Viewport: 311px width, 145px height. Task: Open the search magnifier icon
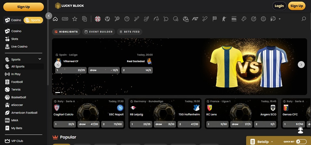pyautogui.click(x=304, y=19)
